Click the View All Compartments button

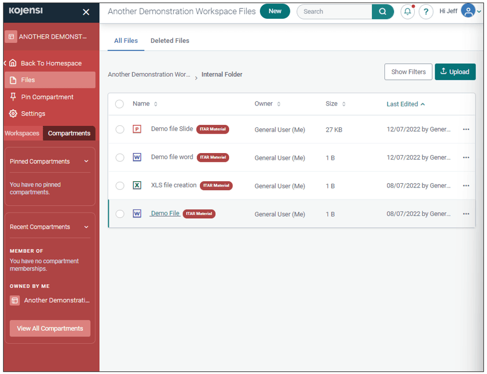[50, 329]
